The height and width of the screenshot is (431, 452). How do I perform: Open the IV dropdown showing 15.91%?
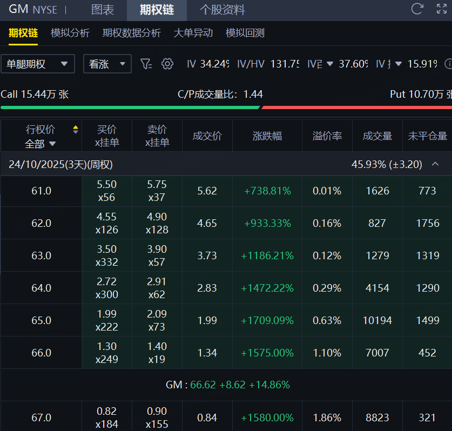click(x=399, y=64)
